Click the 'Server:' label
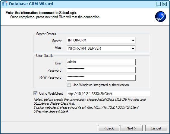Viewport: 170px width, 134px height. click(57, 41)
